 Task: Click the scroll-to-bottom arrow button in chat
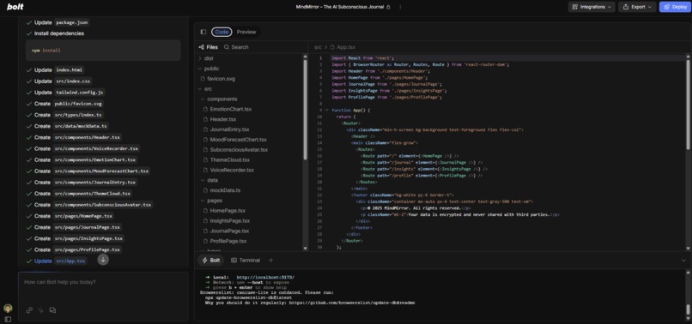(103, 260)
